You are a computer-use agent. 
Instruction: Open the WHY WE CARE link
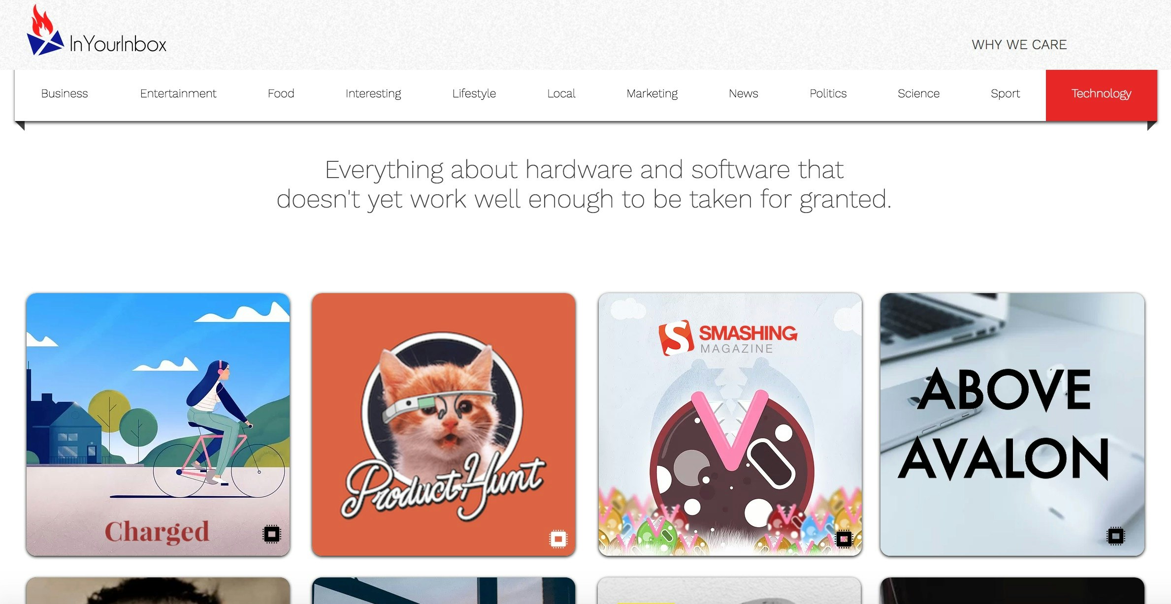[1019, 44]
